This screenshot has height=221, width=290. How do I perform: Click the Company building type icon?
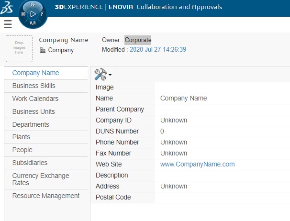[43, 50]
